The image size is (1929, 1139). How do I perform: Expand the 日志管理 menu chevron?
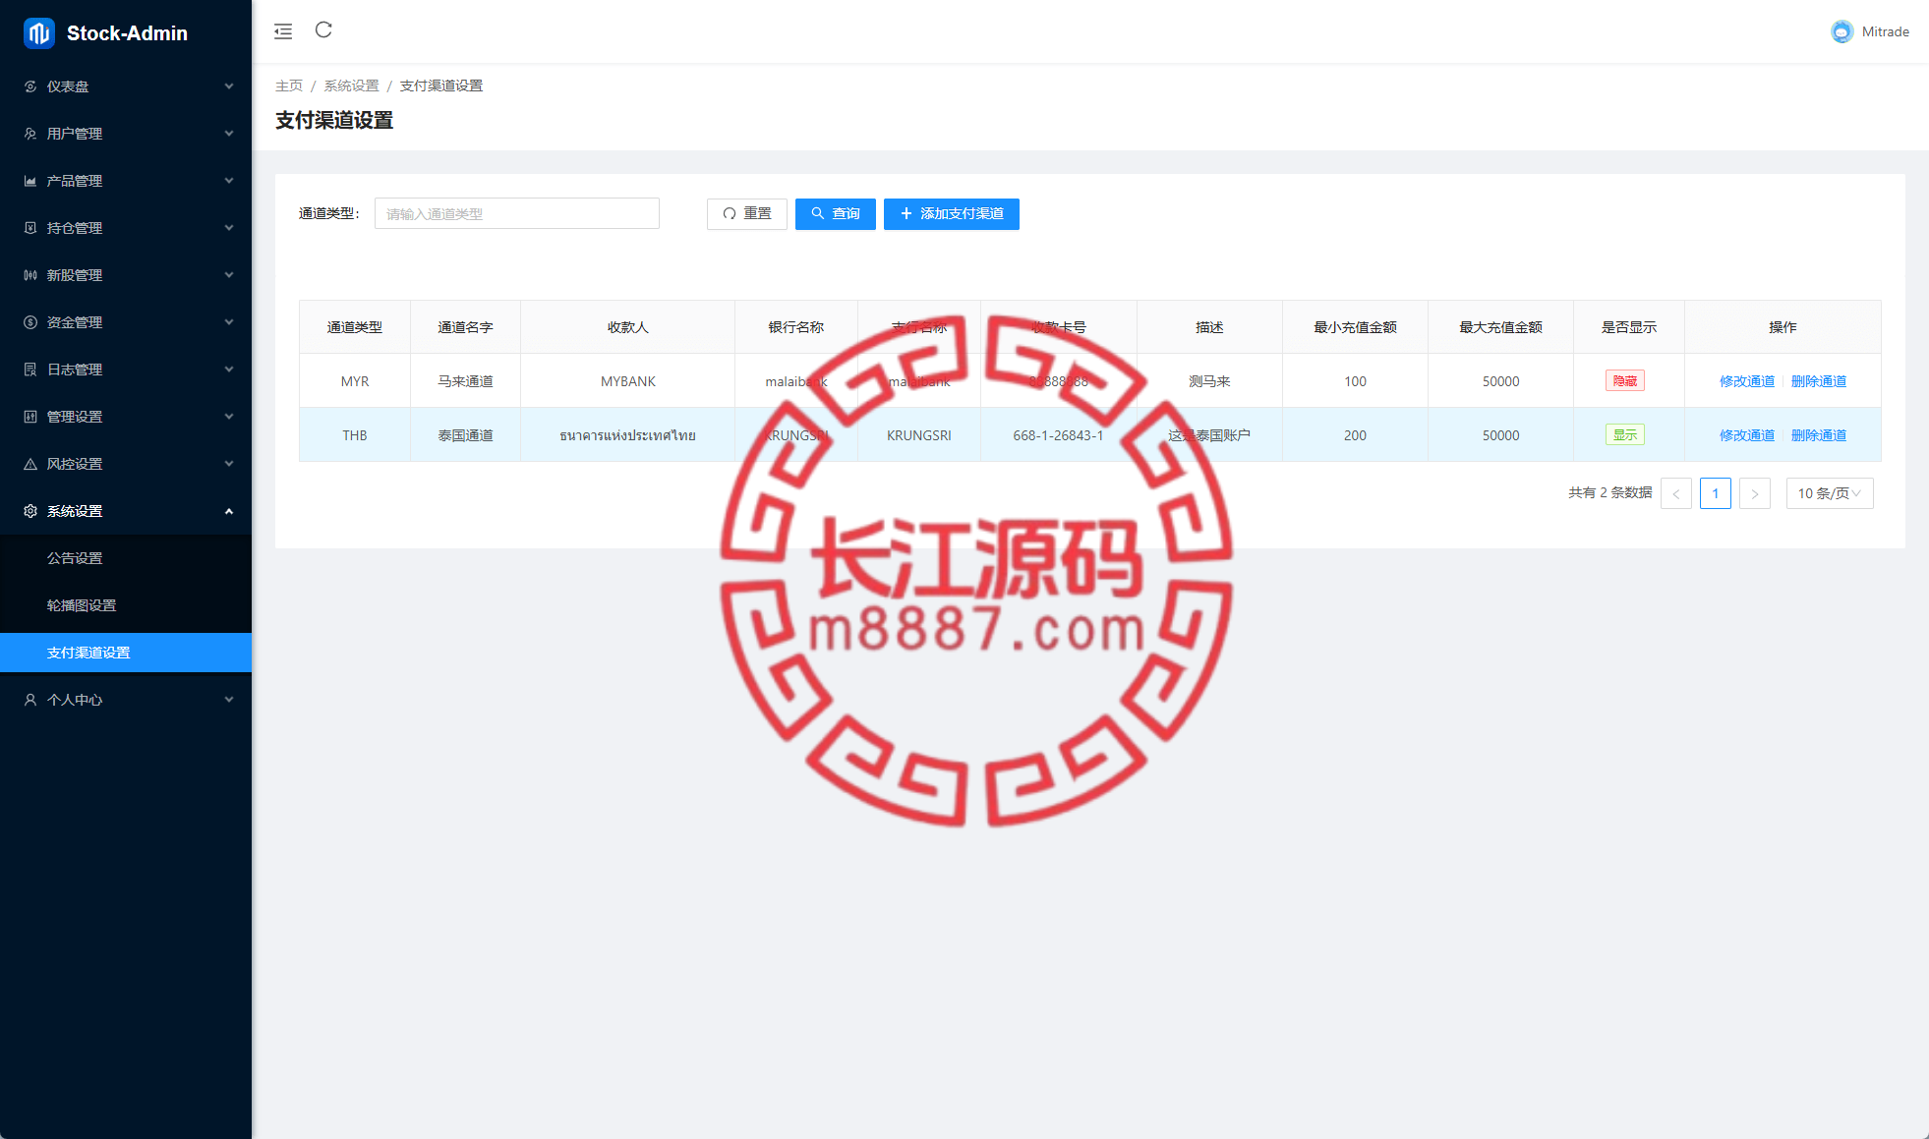[x=229, y=370]
